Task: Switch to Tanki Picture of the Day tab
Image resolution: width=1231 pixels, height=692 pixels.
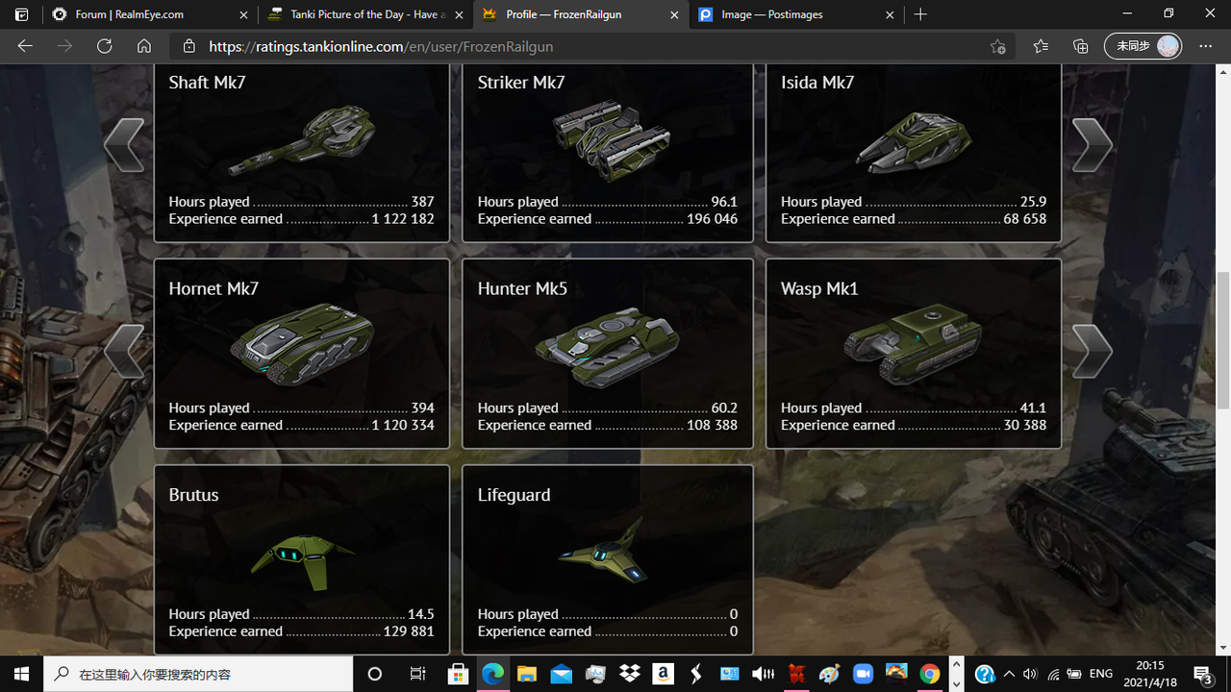Action: point(367,14)
